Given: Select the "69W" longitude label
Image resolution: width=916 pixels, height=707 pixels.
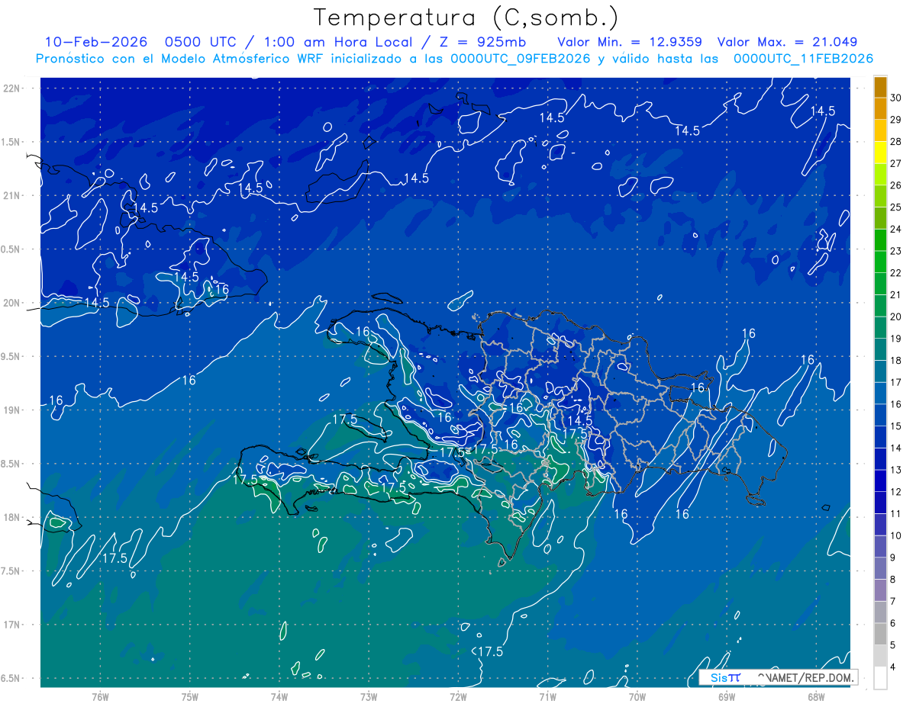Looking at the screenshot, I should (727, 697).
